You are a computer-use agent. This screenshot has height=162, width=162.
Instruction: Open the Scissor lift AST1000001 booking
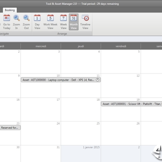pos(131,104)
